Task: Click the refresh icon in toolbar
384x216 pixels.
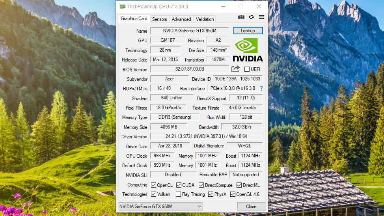Action: (251, 17)
